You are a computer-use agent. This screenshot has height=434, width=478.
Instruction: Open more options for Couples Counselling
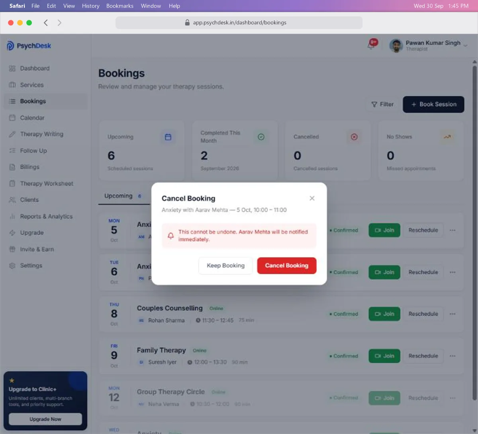point(453,314)
